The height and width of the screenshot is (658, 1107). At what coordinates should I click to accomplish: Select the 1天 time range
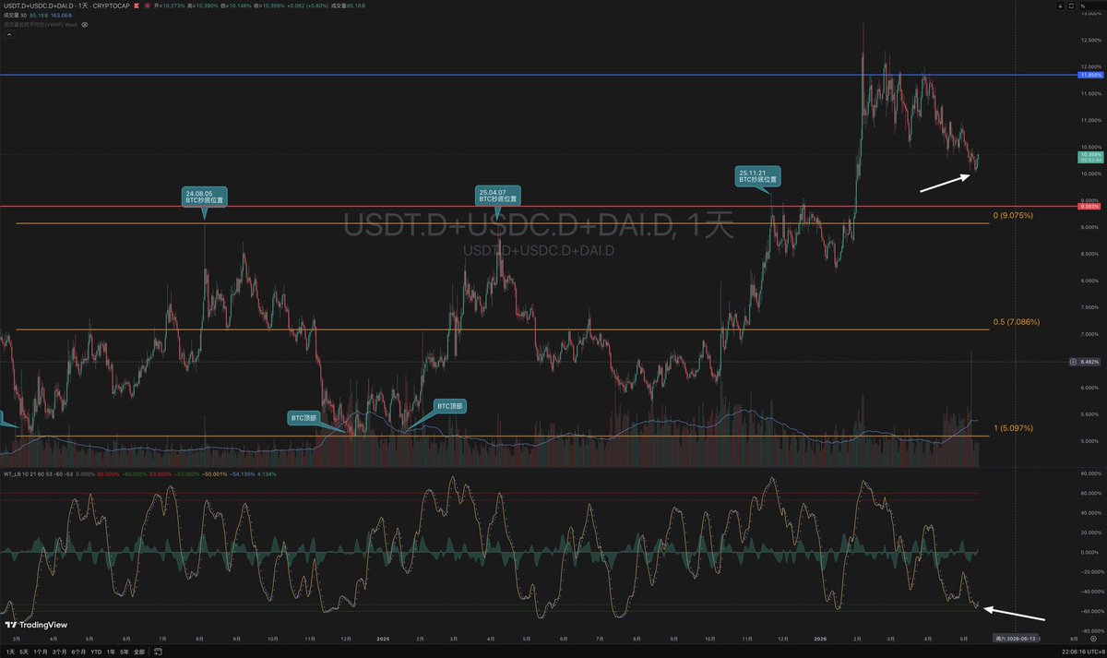click(10, 652)
